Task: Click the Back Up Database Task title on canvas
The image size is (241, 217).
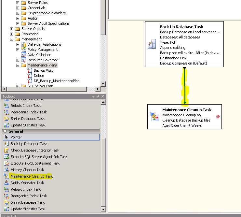Action: (x=181, y=27)
